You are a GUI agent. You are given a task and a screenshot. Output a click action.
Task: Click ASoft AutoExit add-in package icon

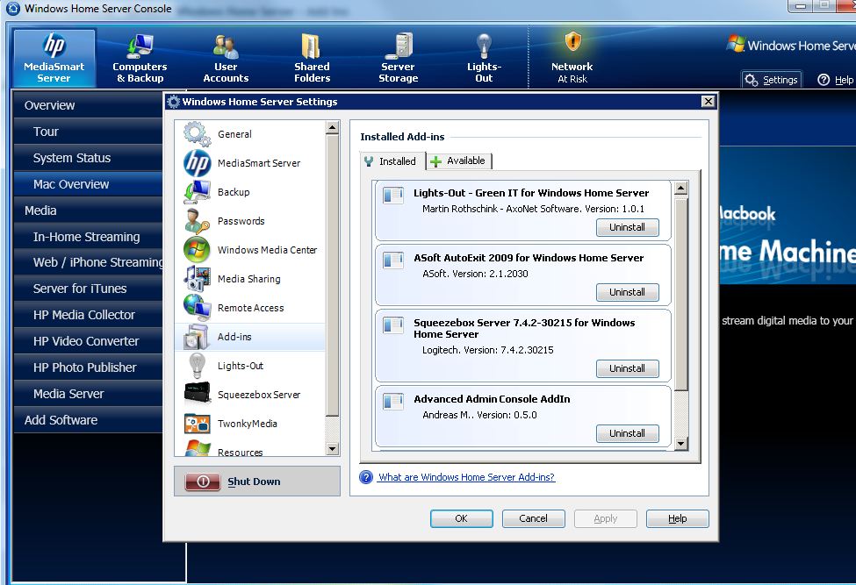tap(393, 260)
